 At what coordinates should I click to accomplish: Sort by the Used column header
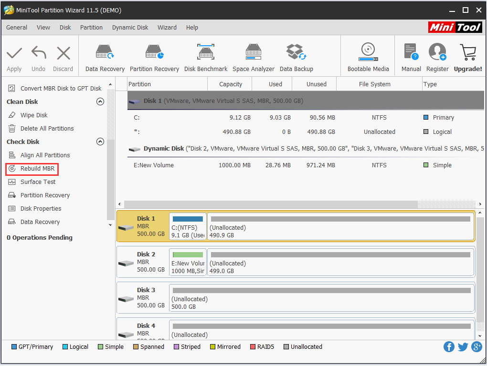click(272, 84)
